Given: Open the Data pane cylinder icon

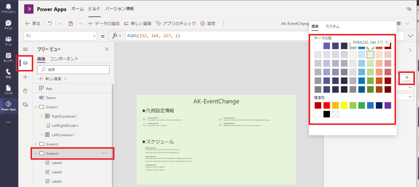Looking at the screenshot, I should click(x=25, y=91).
